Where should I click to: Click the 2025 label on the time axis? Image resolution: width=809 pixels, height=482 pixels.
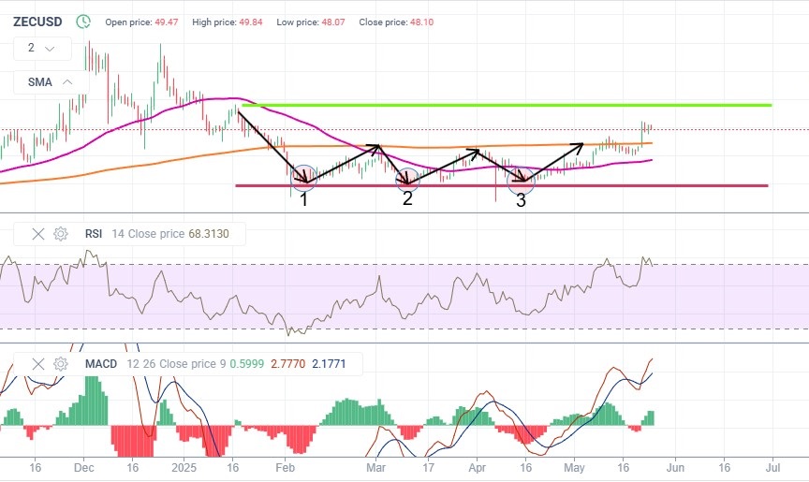click(184, 468)
